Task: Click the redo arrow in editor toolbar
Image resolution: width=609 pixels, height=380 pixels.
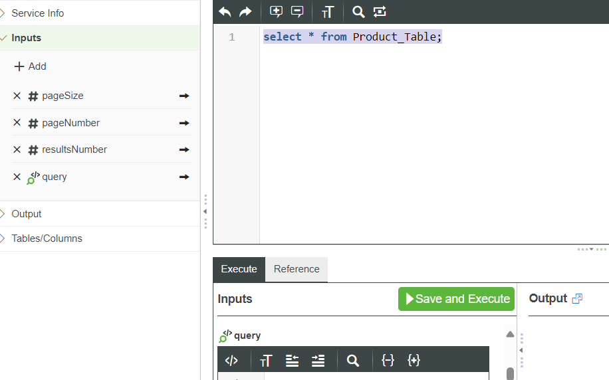Action: [x=245, y=11]
